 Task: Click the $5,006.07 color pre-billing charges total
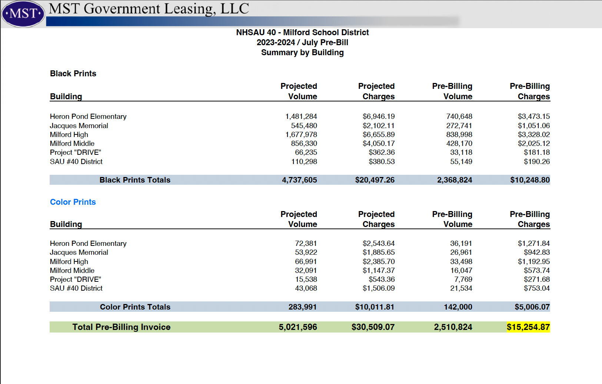[x=532, y=307]
